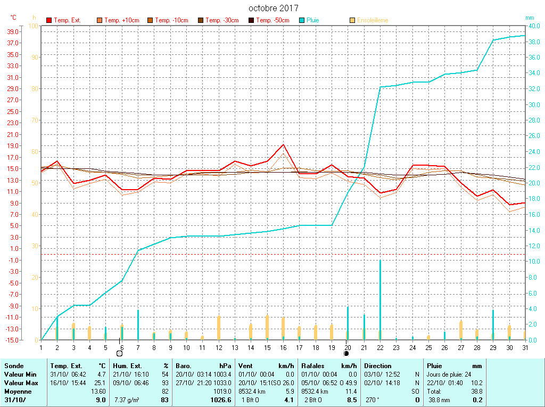The width and height of the screenshot is (545, 407).
Task: Click the Temp. -50cm dark legend square
Action: pyautogui.click(x=252, y=20)
